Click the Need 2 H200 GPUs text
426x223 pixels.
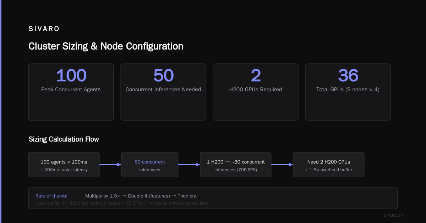pyautogui.click(x=329, y=162)
